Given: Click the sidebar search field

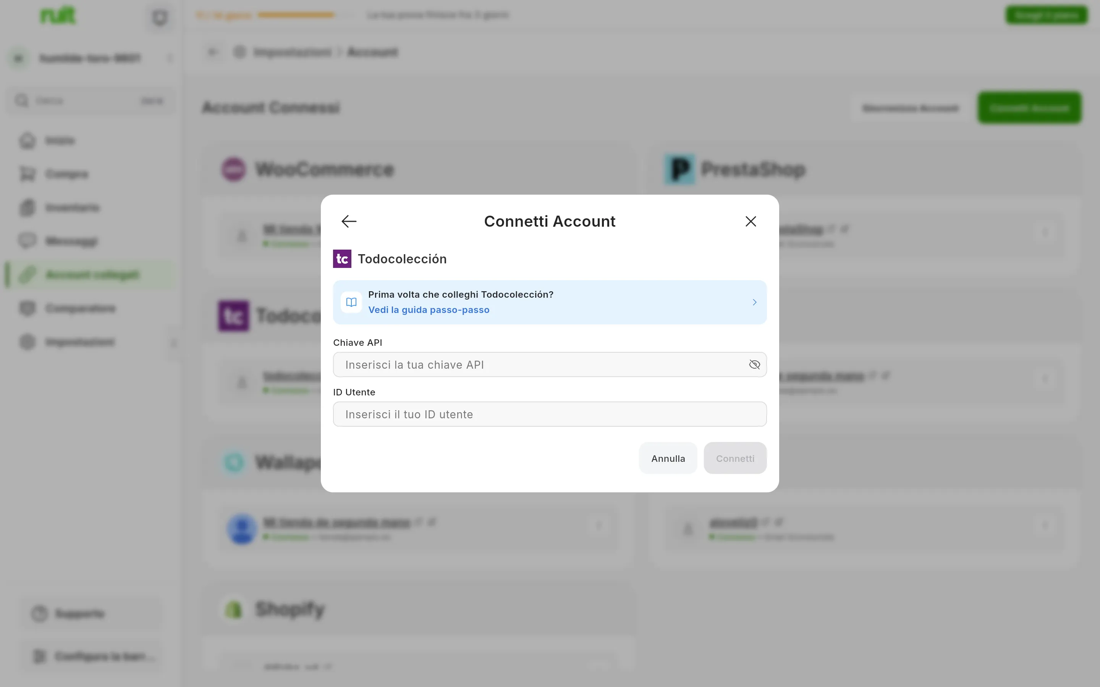Looking at the screenshot, I should [x=90, y=100].
